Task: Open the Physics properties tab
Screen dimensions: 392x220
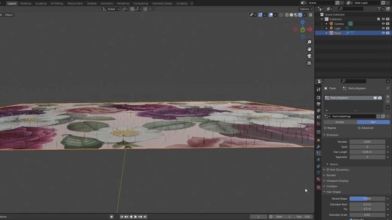Action: 318,159
